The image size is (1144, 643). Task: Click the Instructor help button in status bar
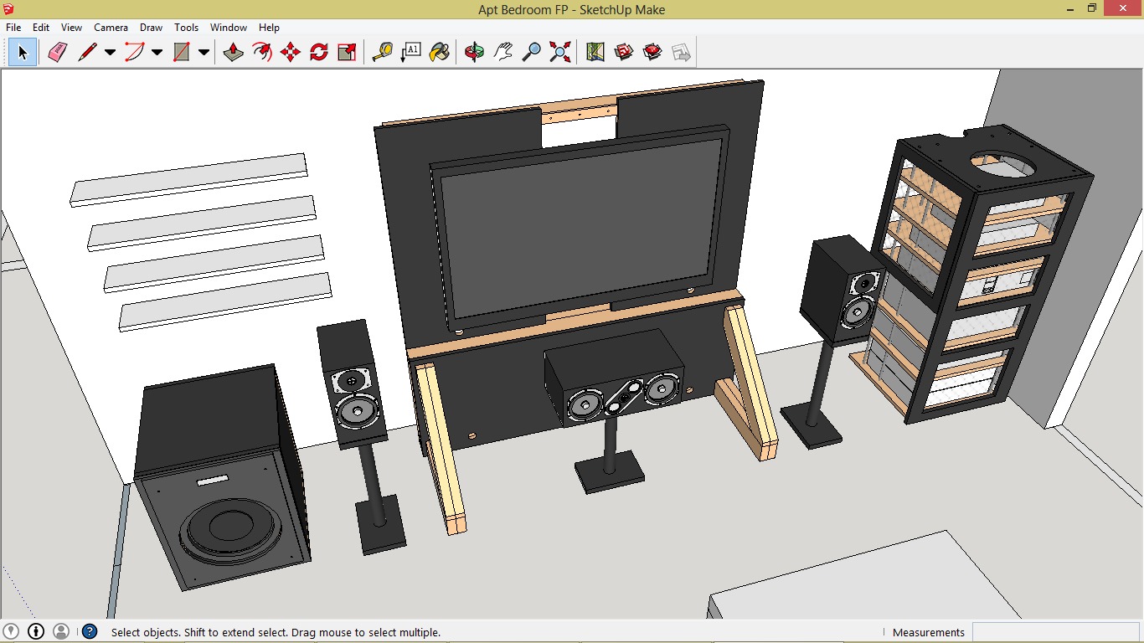pos(90,631)
